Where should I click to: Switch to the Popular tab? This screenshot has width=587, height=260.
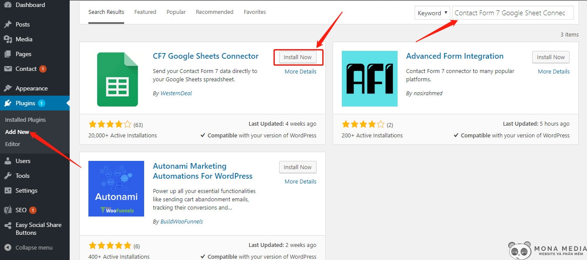176,12
